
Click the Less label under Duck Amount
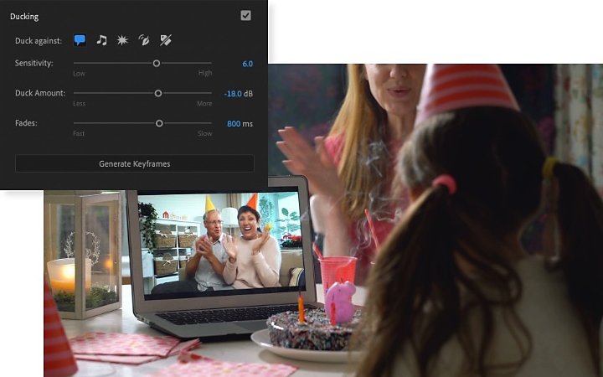80,104
